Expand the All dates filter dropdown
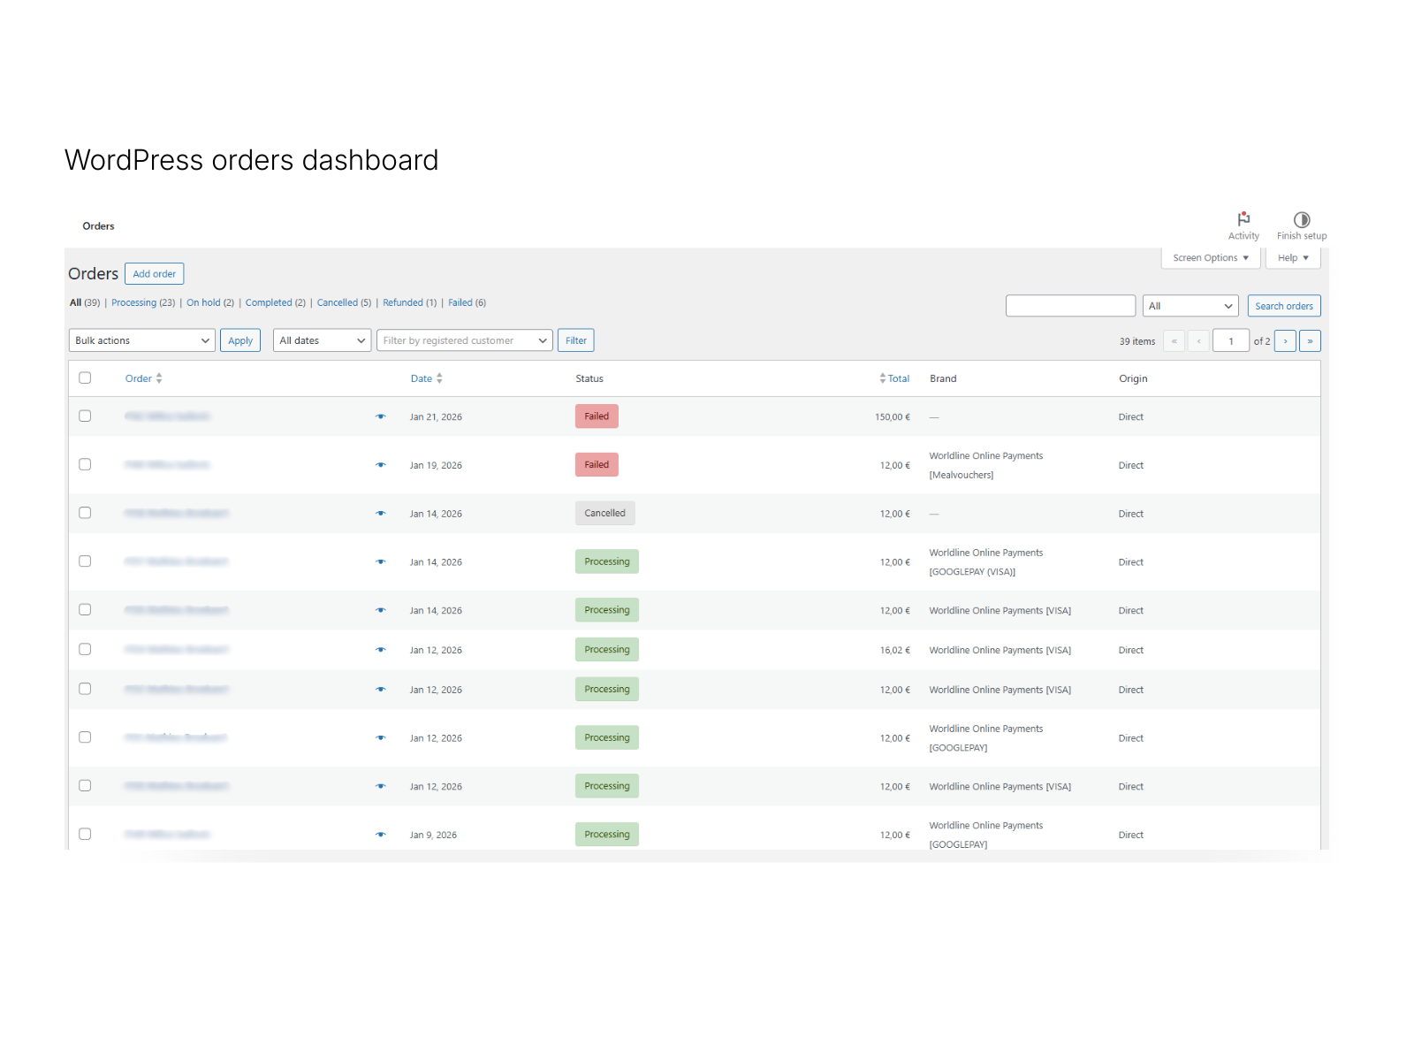Viewport: 1414px width, 1061px height. [x=321, y=340]
